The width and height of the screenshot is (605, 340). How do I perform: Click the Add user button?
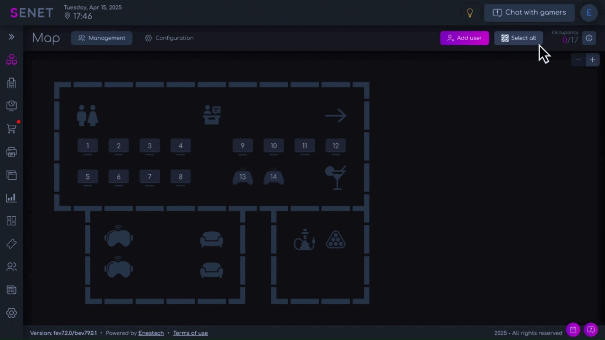464,38
